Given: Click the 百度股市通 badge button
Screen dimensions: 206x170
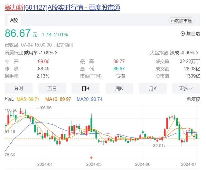Looking at the screenshot, I should coord(181,21).
